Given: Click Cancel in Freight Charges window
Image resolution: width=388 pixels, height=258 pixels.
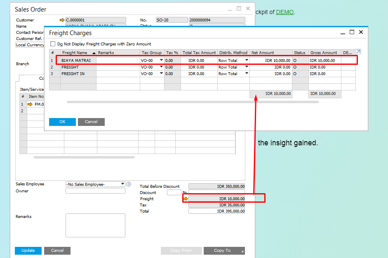Looking at the screenshot, I should (x=91, y=122).
